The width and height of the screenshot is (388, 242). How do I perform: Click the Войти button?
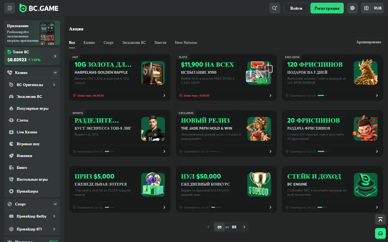[x=296, y=8]
